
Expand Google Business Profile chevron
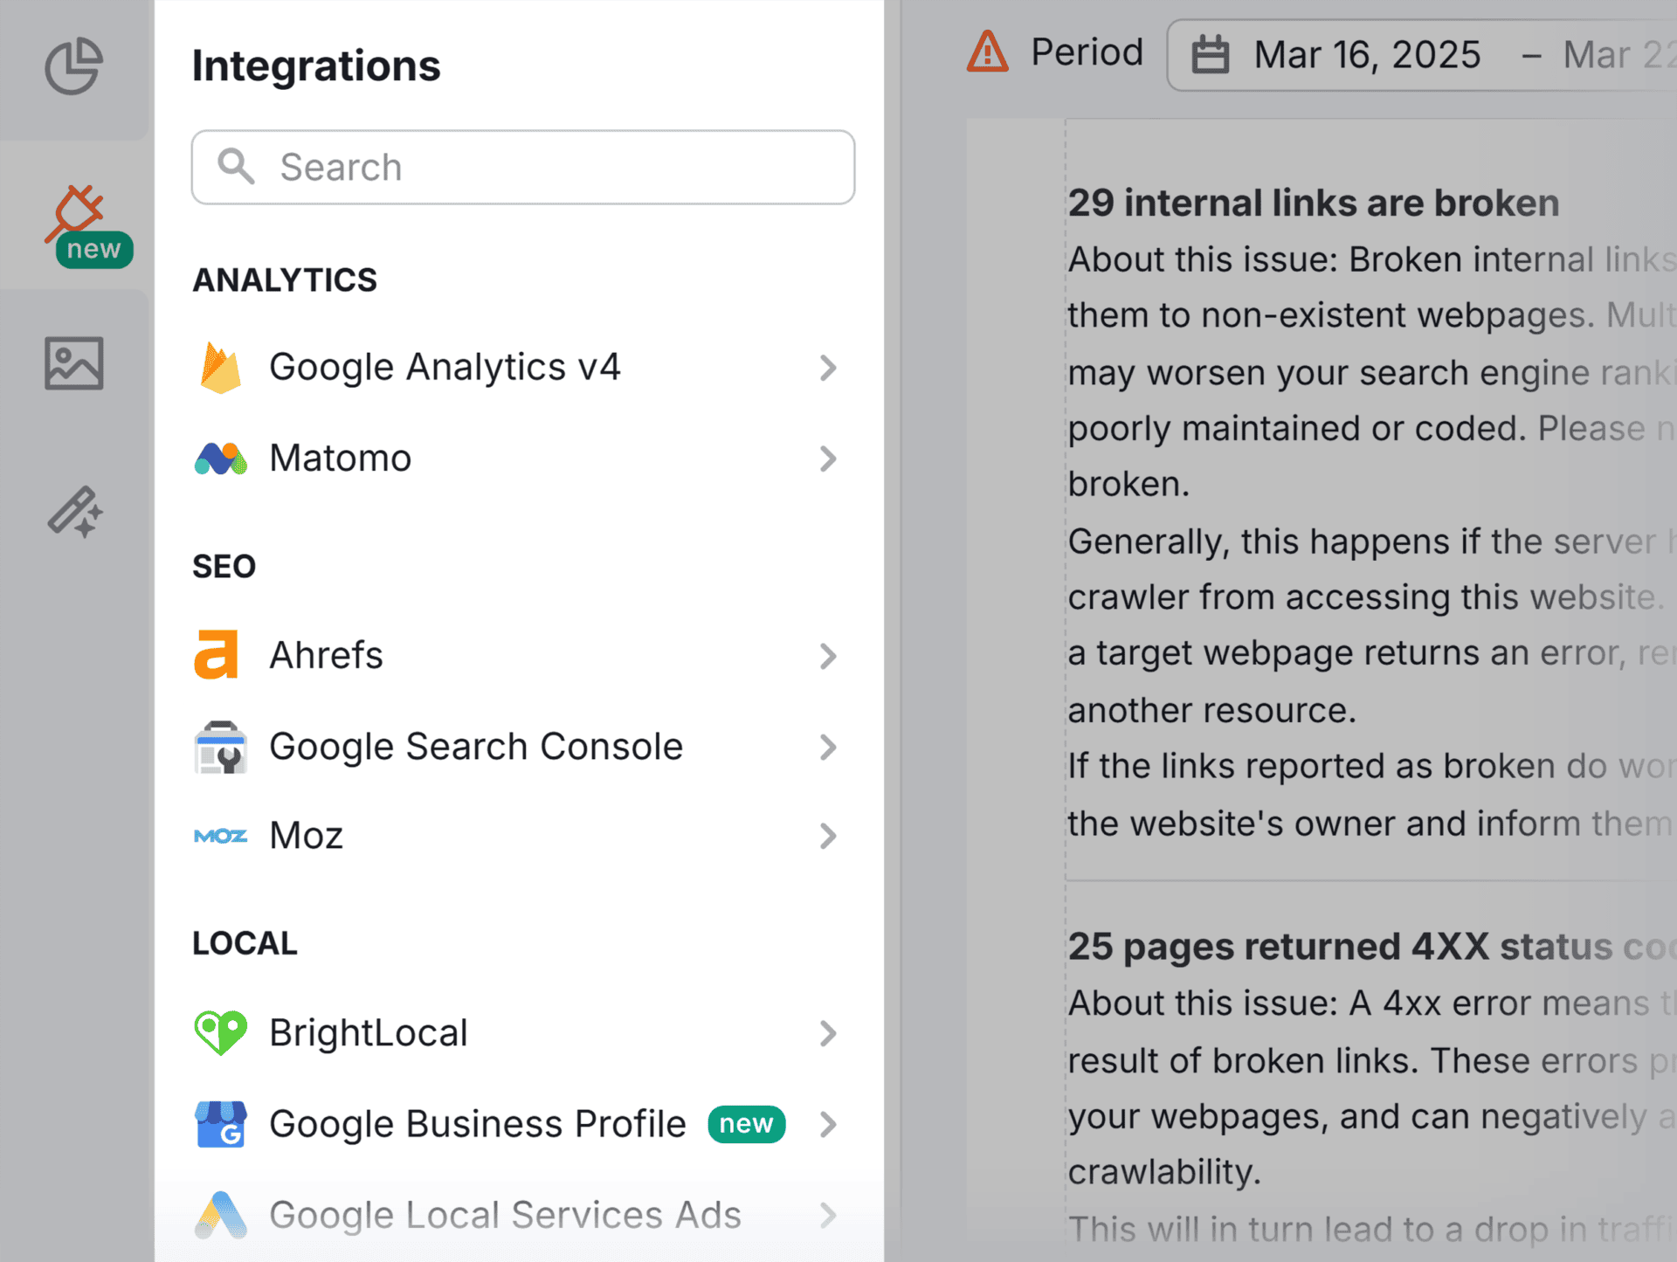pos(828,1124)
